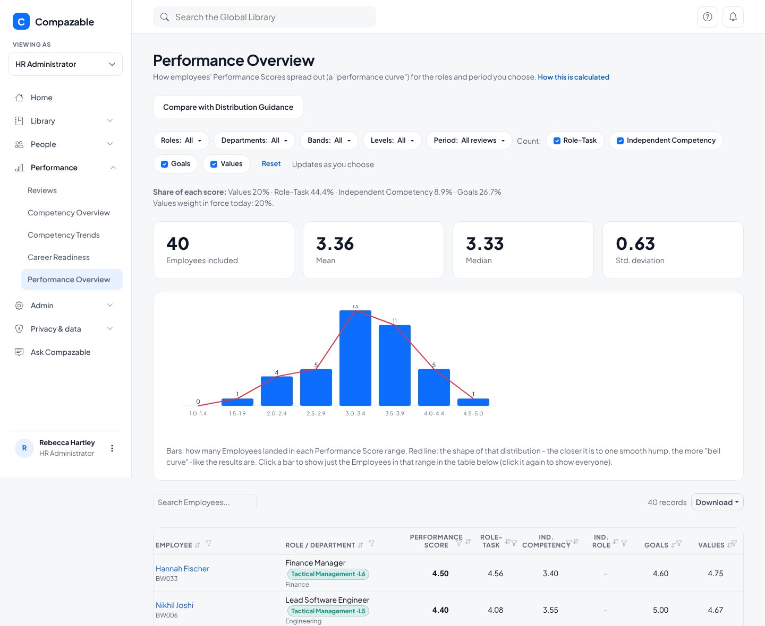This screenshot has width=765, height=626.
Task: Sort by the Role-Task column
Action: [x=507, y=541]
